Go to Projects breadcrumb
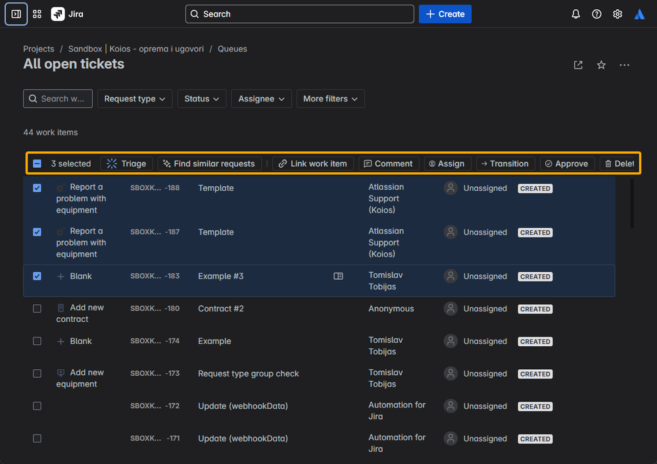 pyautogui.click(x=39, y=49)
